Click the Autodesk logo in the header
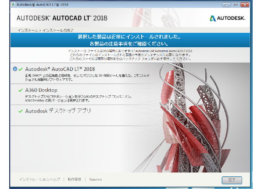This screenshot has height=189, width=261. [x=227, y=18]
